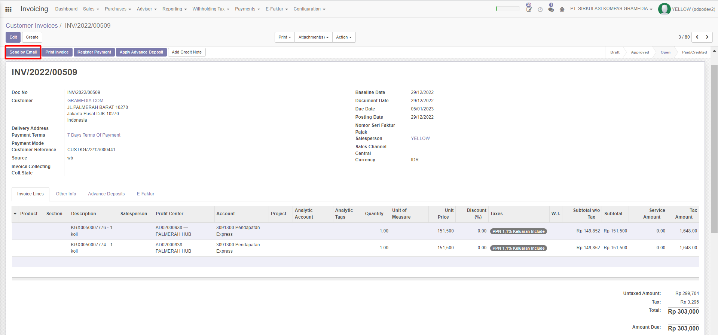Click PPN tax tag on KGX0050007774 line
The height and width of the screenshot is (335, 718).
(518, 248)
